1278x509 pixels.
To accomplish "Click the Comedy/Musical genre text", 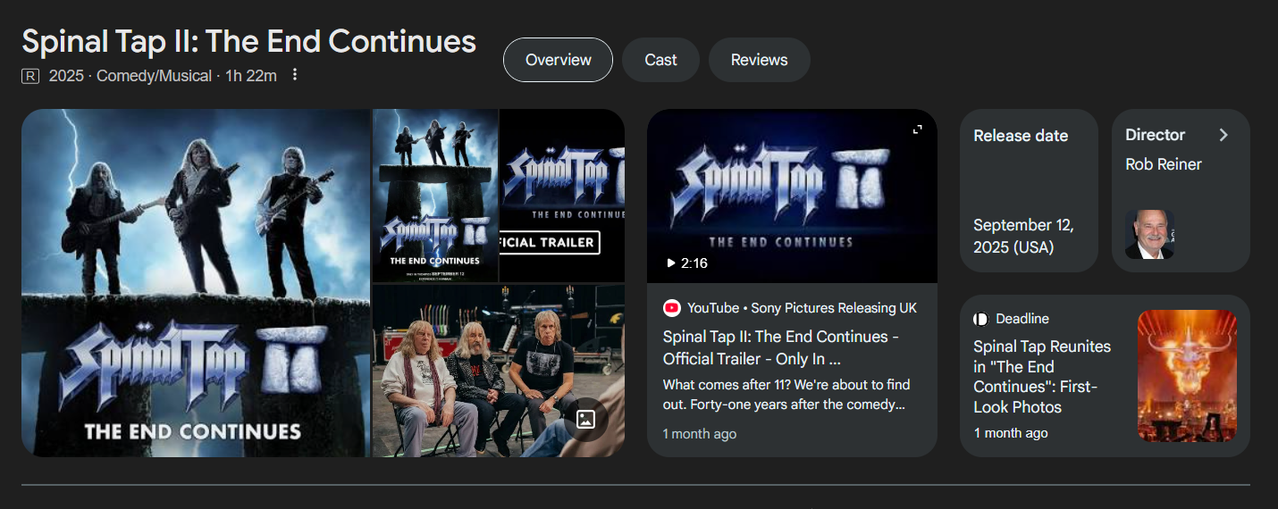I will 154,76.
